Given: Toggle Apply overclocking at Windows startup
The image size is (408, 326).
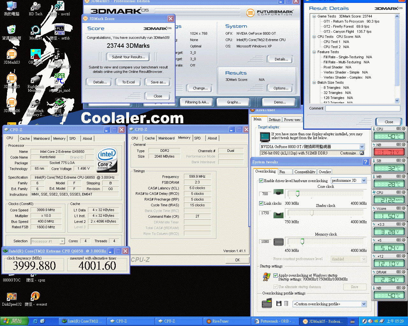Looking at the screenshot, I should click(276, 275).
